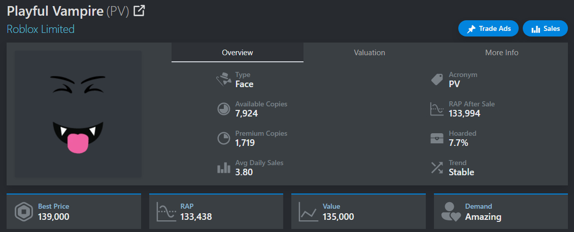The image size is (574, 232).
Task: Open the external link icon beside Playful Vampire
Action: (139, 11)
